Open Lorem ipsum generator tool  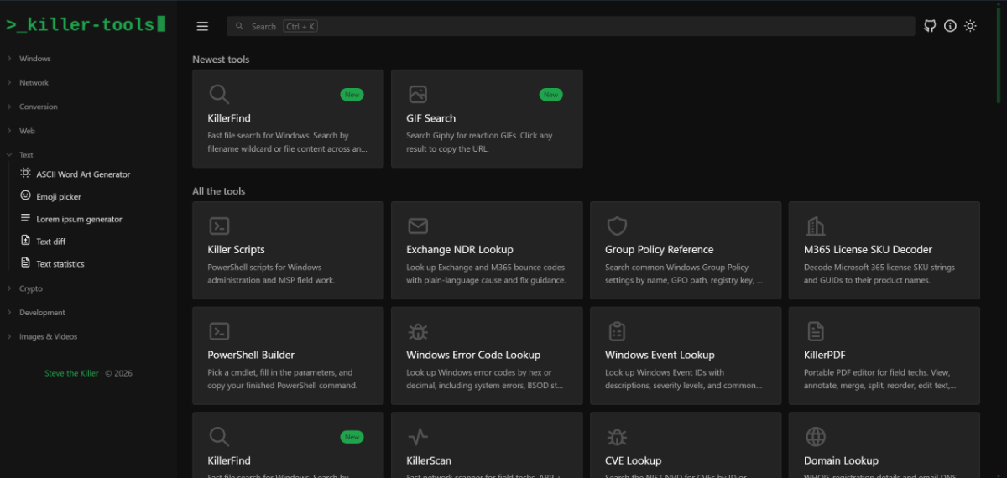click(x=79, y=219)
